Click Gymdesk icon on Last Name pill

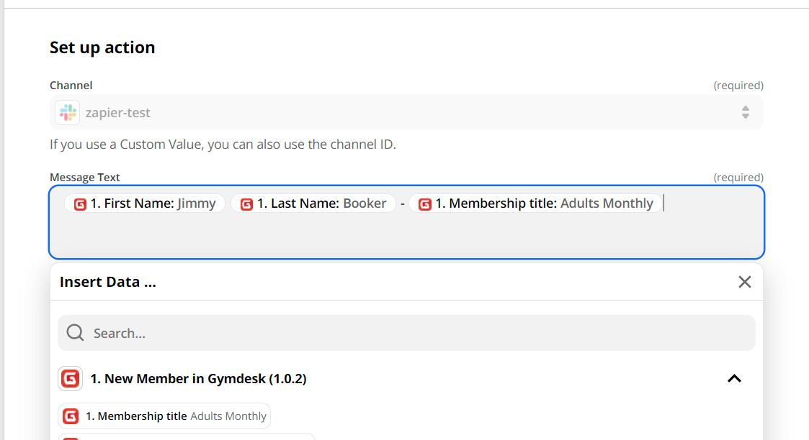[246, 204]
